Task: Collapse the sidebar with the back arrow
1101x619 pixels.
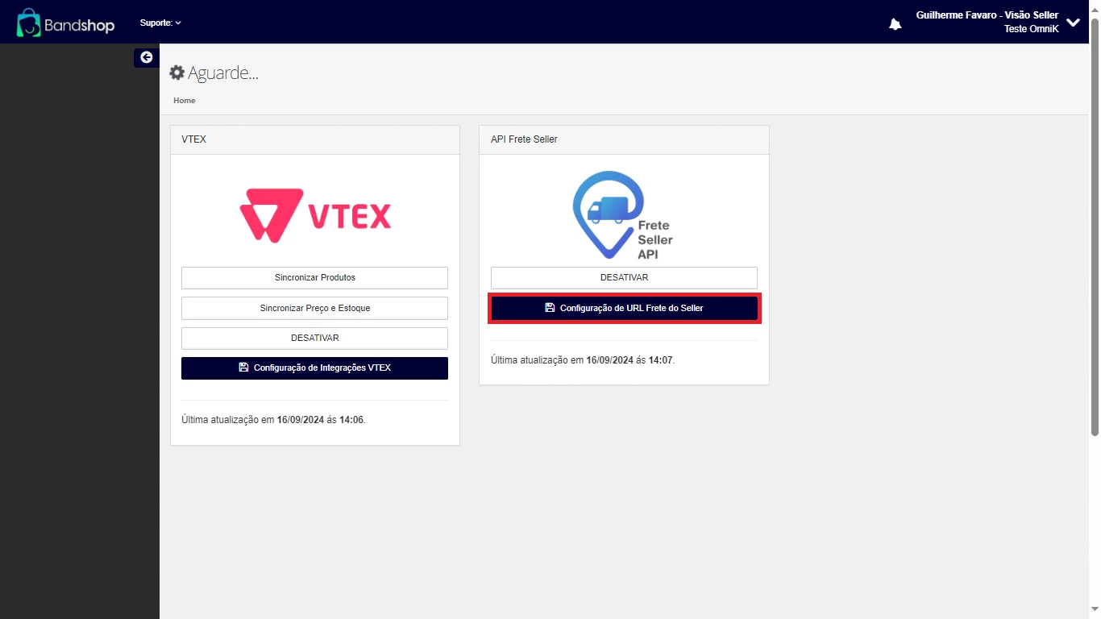Action: click(x=146, y=57)
